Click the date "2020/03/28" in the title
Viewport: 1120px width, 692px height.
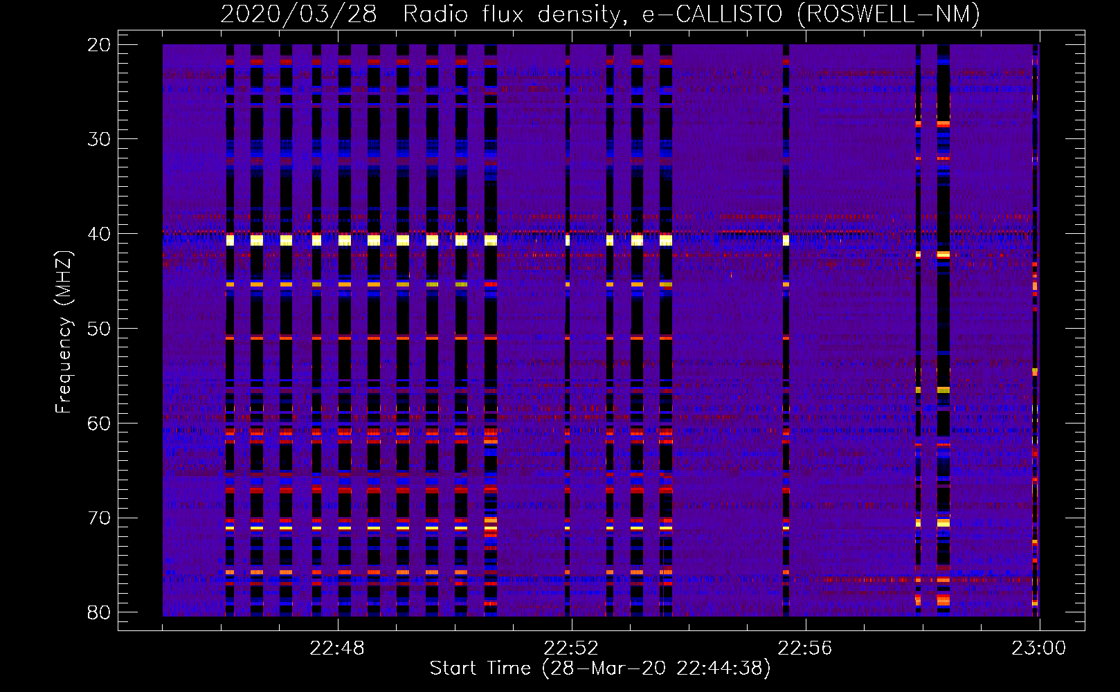(298, 14)
